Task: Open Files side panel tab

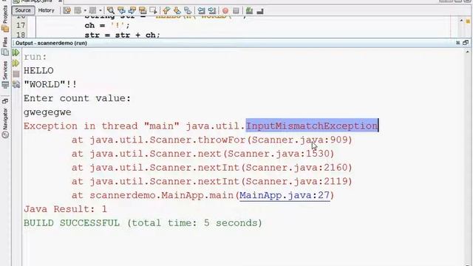Action: click(x=5, y=46)
